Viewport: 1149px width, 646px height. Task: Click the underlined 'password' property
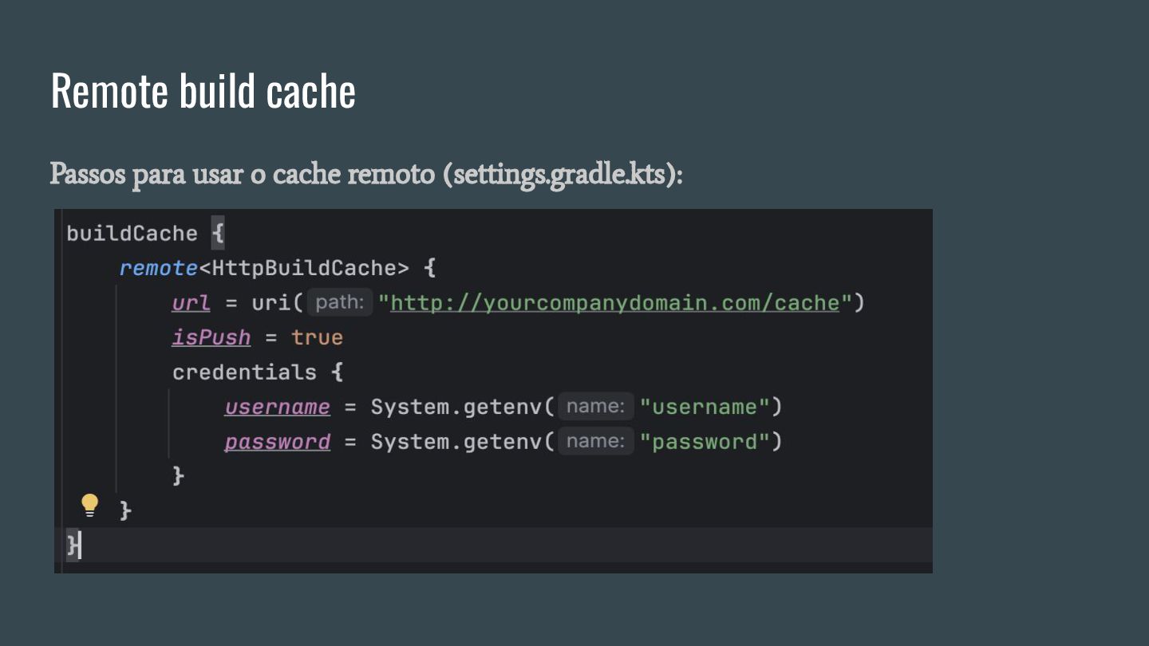277,441
